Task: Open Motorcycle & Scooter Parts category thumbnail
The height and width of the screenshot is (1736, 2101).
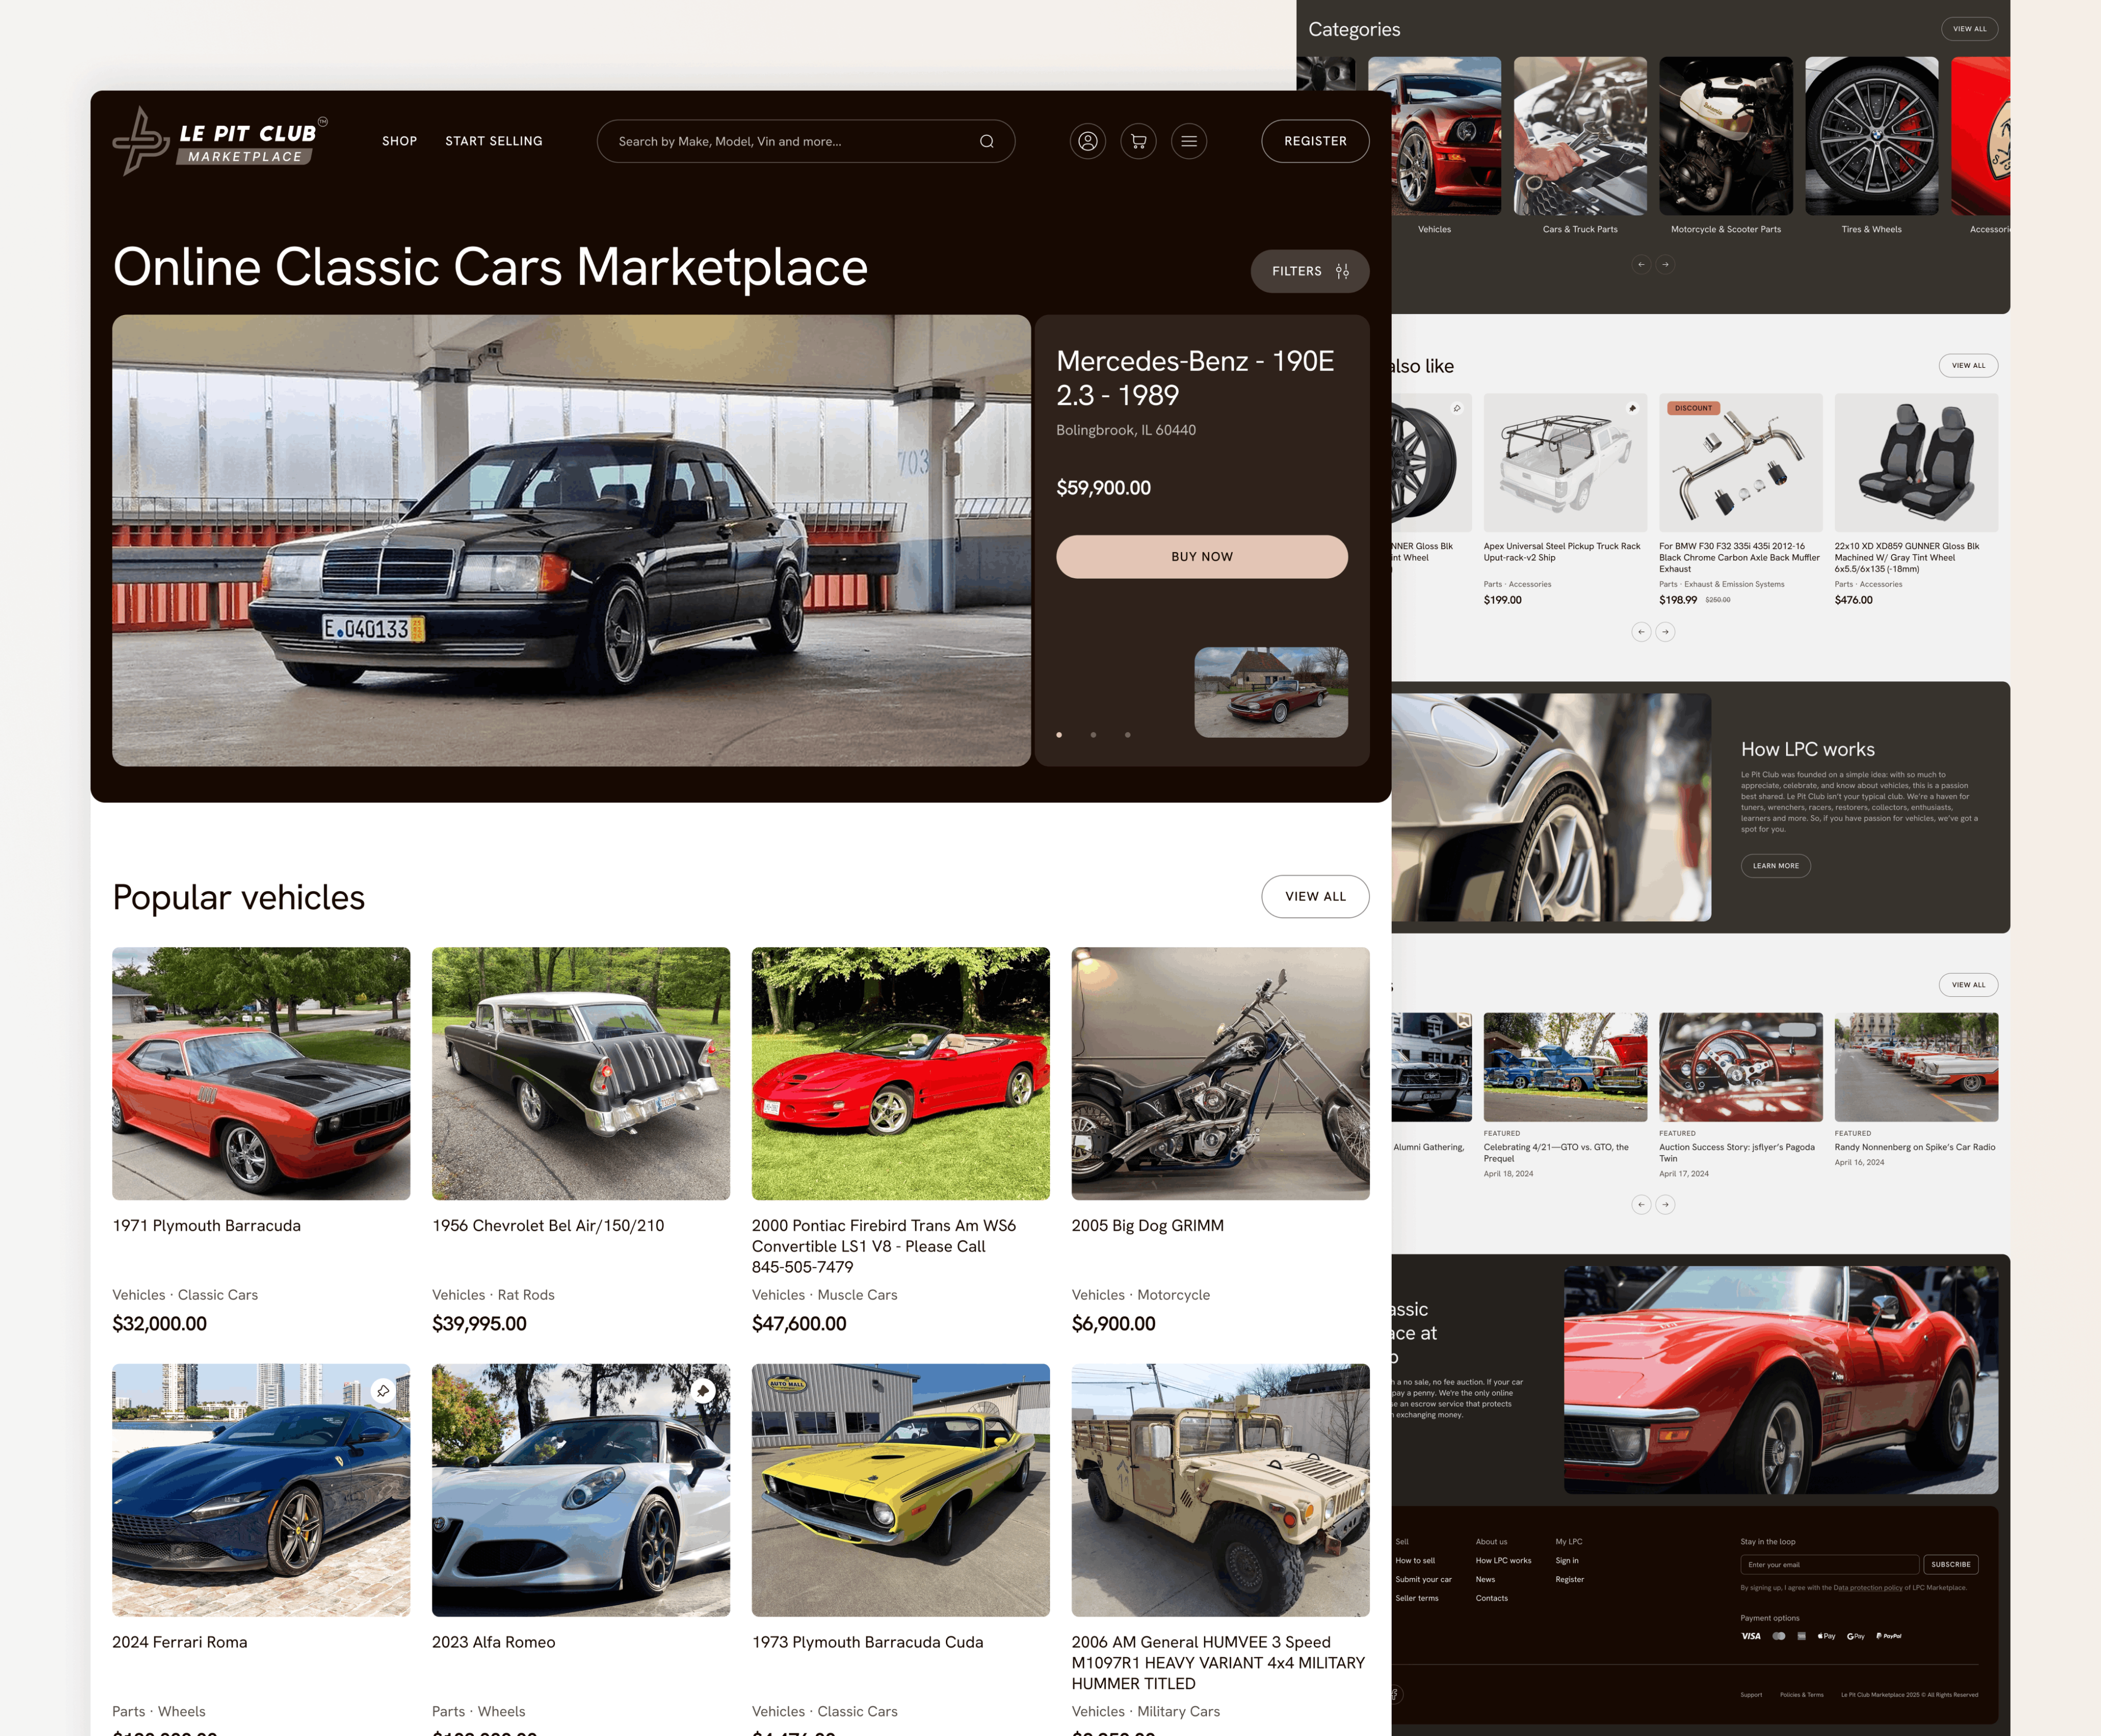Action: click(x=1725, y=136)
